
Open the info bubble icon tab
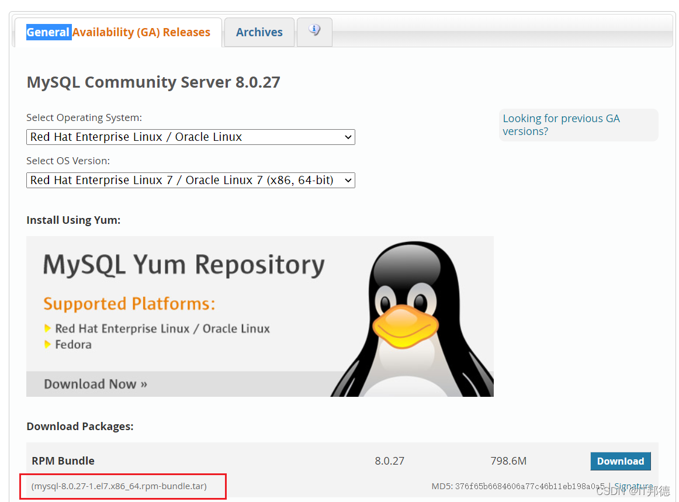point(314,31)
